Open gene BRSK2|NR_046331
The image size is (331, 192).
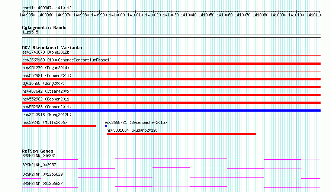pyautogui.click(x=39, y=156)
